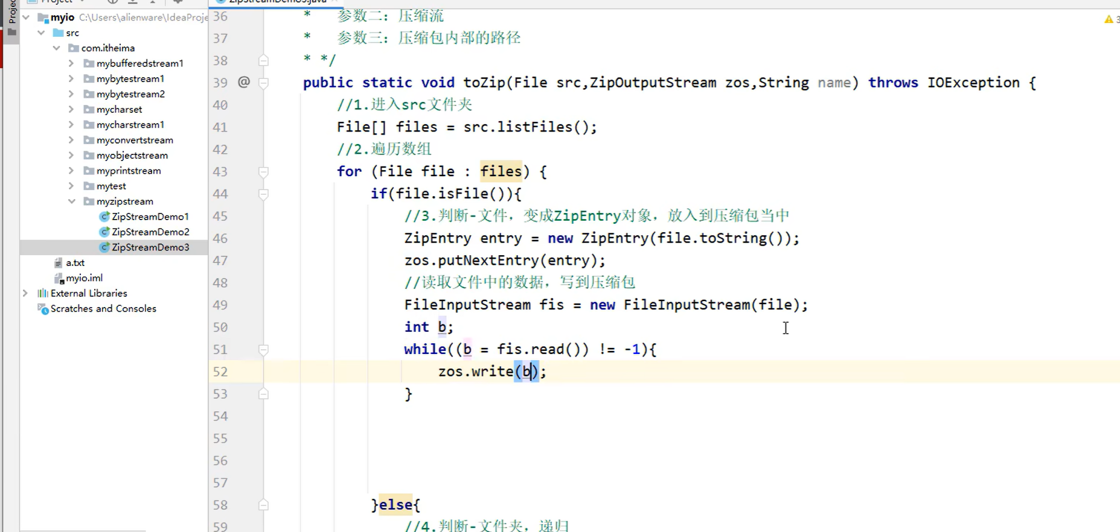Click line number 46 in the gutter
The width and height of the screenshot is (1120, 532).
pyautogui.click(x=220, y=238)
